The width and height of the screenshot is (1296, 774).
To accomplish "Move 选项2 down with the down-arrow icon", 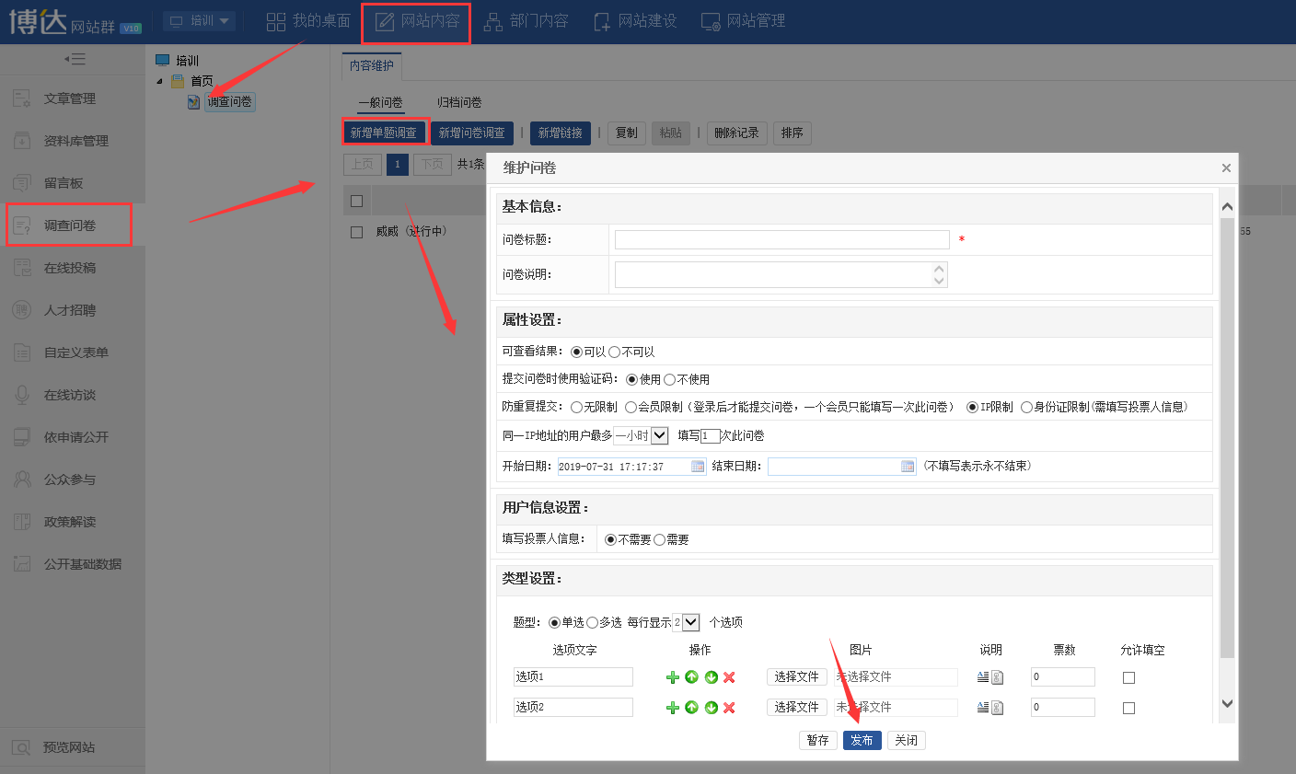I will click(712, 708).
